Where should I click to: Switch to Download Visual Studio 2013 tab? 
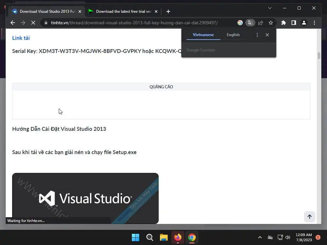pos(47,11)
